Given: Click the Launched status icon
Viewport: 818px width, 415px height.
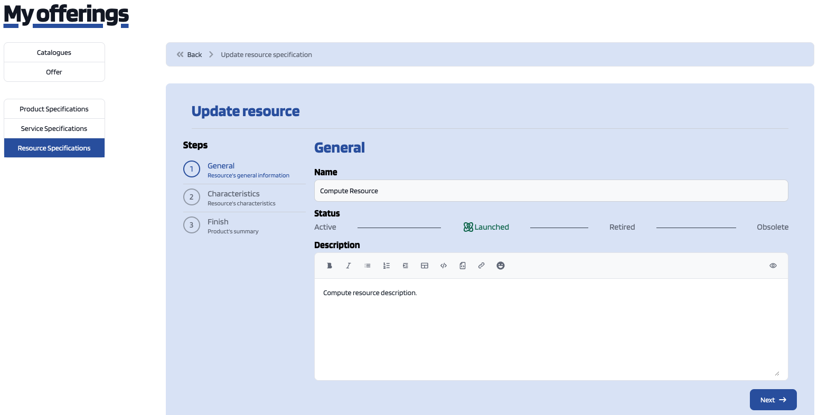Looking at the screenshot, I should tap(468, 227).
